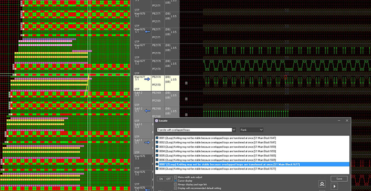Select message 0006 text for Main Block1665
371x191 pixels.
click(217, 160)
